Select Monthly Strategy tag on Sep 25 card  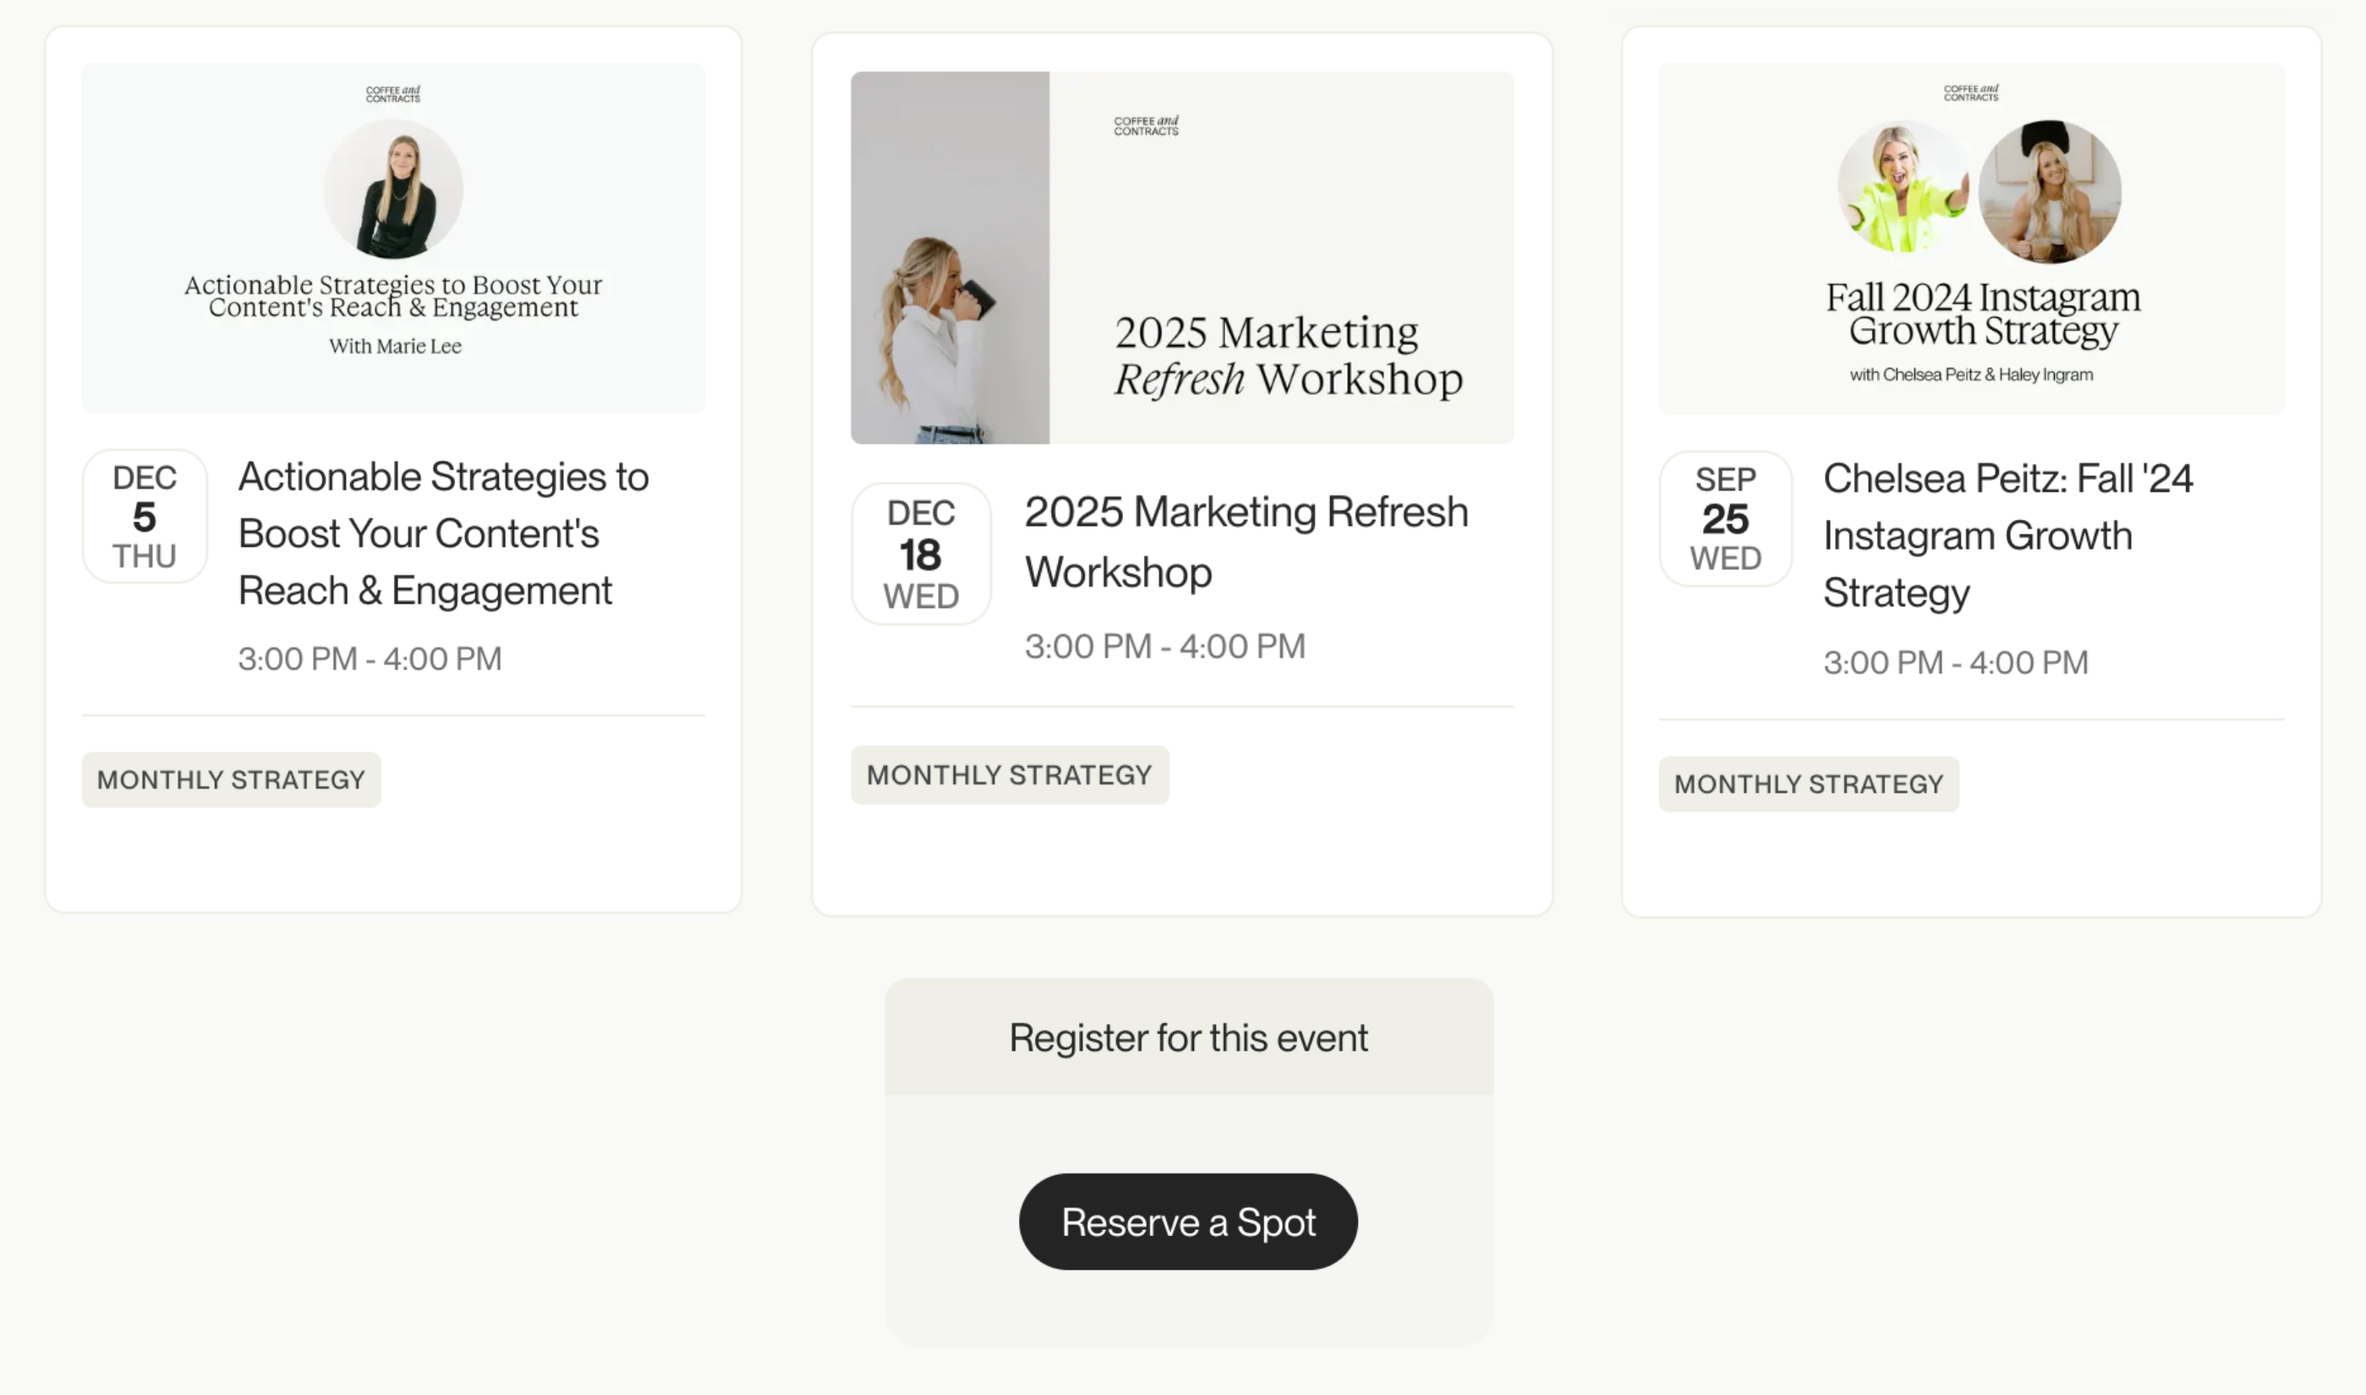click(x=1809, y=784)
